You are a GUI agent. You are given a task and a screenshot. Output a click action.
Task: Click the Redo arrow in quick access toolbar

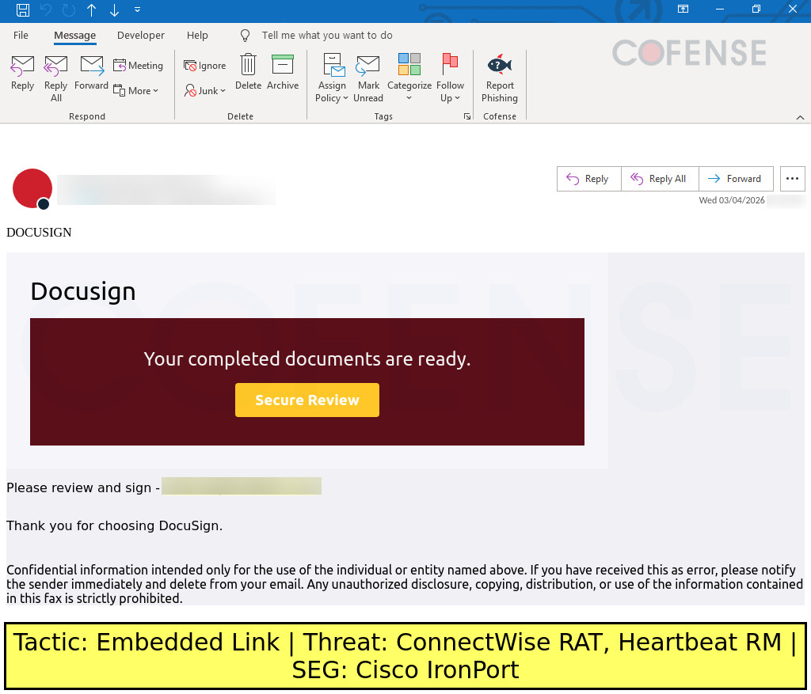(x=69, y=9)
